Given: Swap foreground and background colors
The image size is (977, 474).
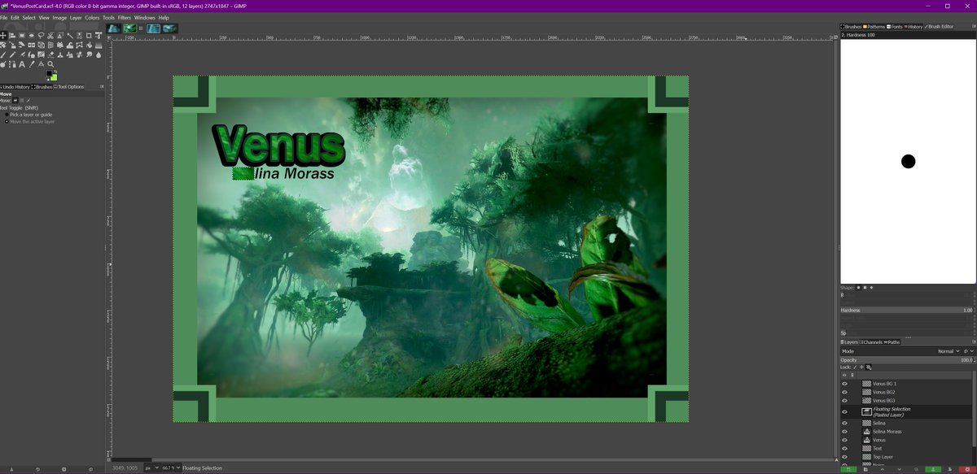Looking at the screenshot, I should [x=55, y=72].
